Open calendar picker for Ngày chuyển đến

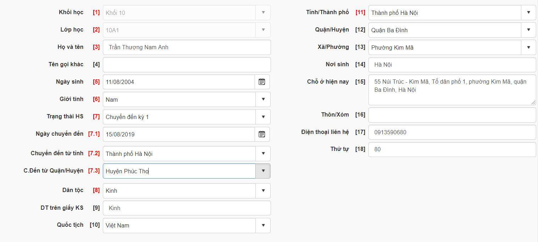click(x=262, y=134)
